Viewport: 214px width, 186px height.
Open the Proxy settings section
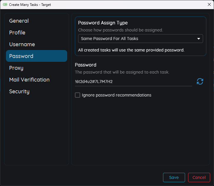[x=16, y=68]
